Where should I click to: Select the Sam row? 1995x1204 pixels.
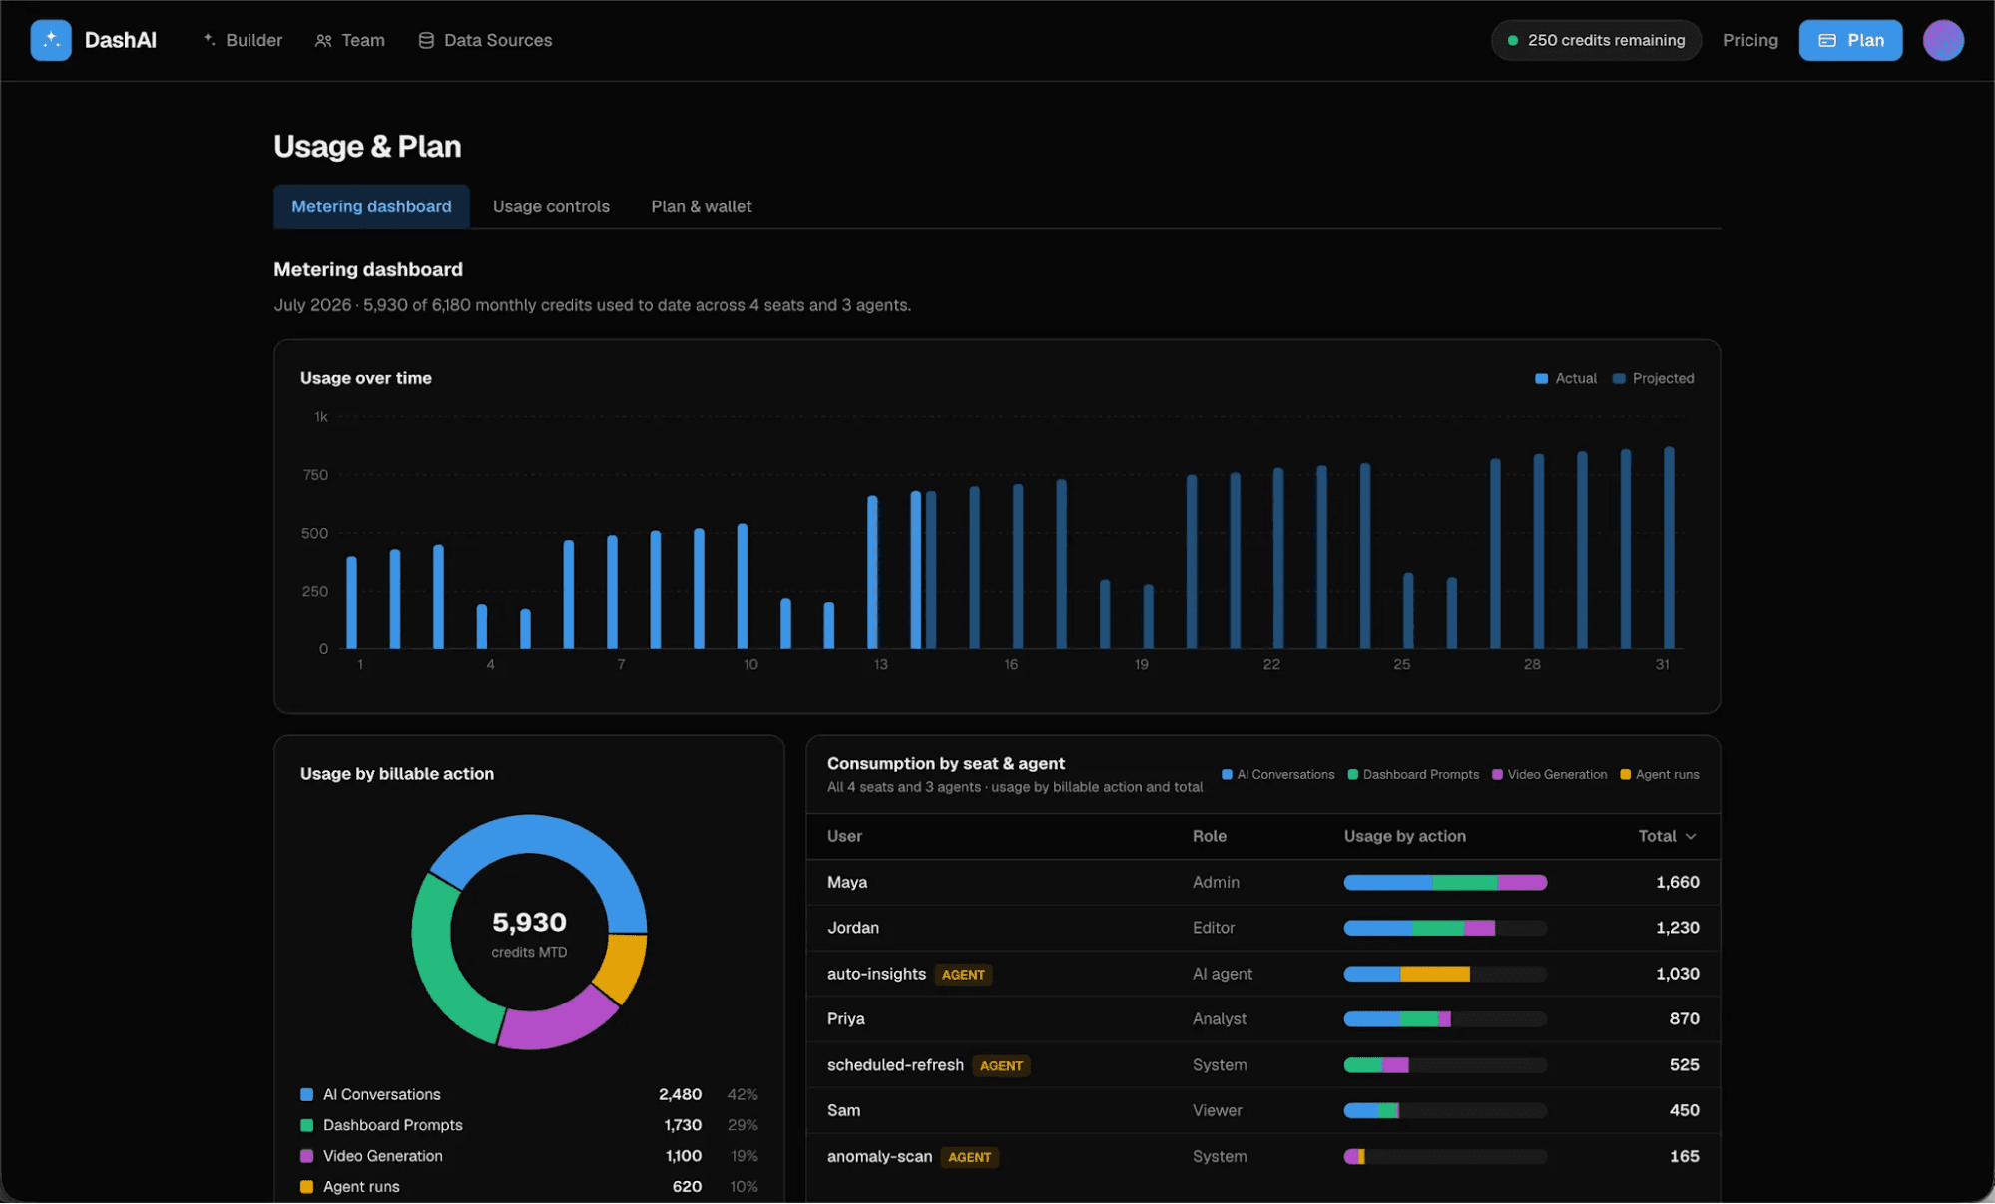[x=1262, y=1111]
